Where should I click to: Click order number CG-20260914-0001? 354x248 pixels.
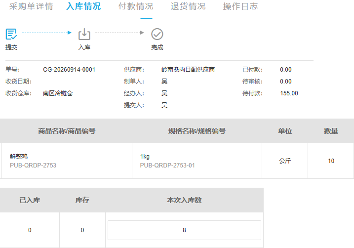(69, 70)
